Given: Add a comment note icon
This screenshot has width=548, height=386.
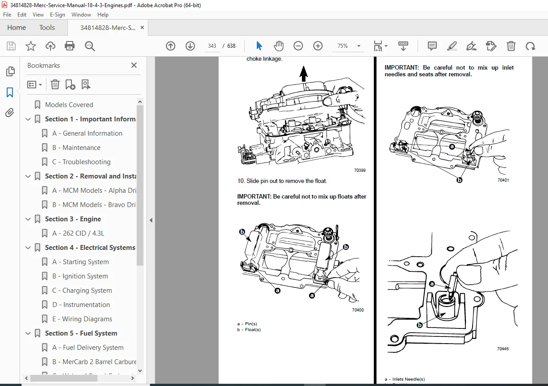Looking at the screenshot, I should coord(432,46).
